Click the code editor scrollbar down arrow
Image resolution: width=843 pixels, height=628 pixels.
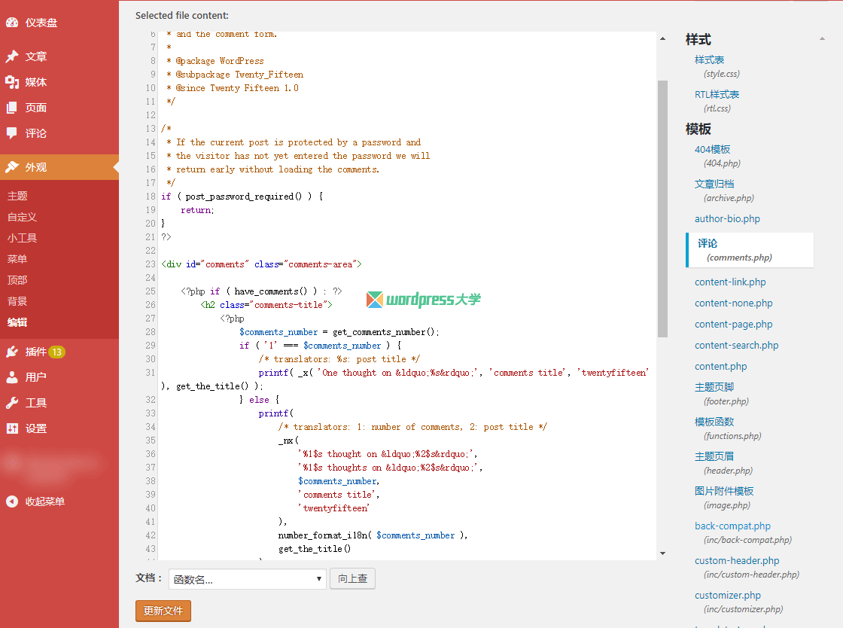(662, 553)
